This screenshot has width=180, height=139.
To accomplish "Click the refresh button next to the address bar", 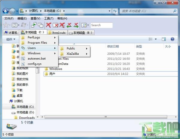I will pyautogui.click(x=115, y=11).
